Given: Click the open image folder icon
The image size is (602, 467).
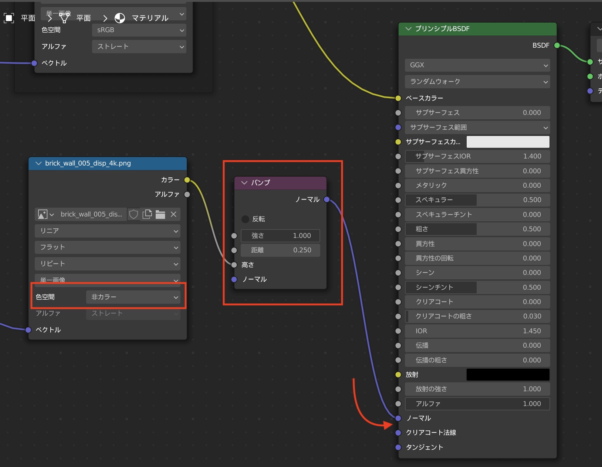Looking at the screenshot, I should 160,214.
